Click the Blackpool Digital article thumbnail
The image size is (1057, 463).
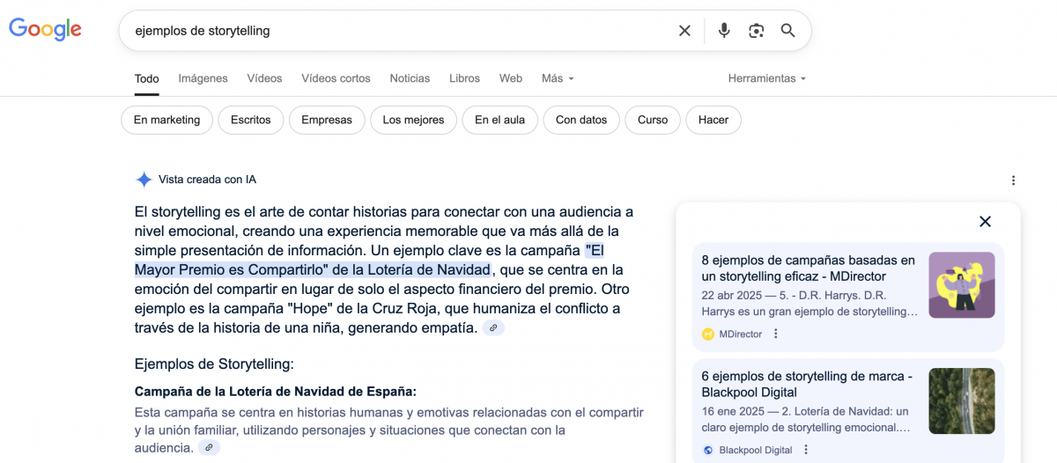tap(962, 401)
